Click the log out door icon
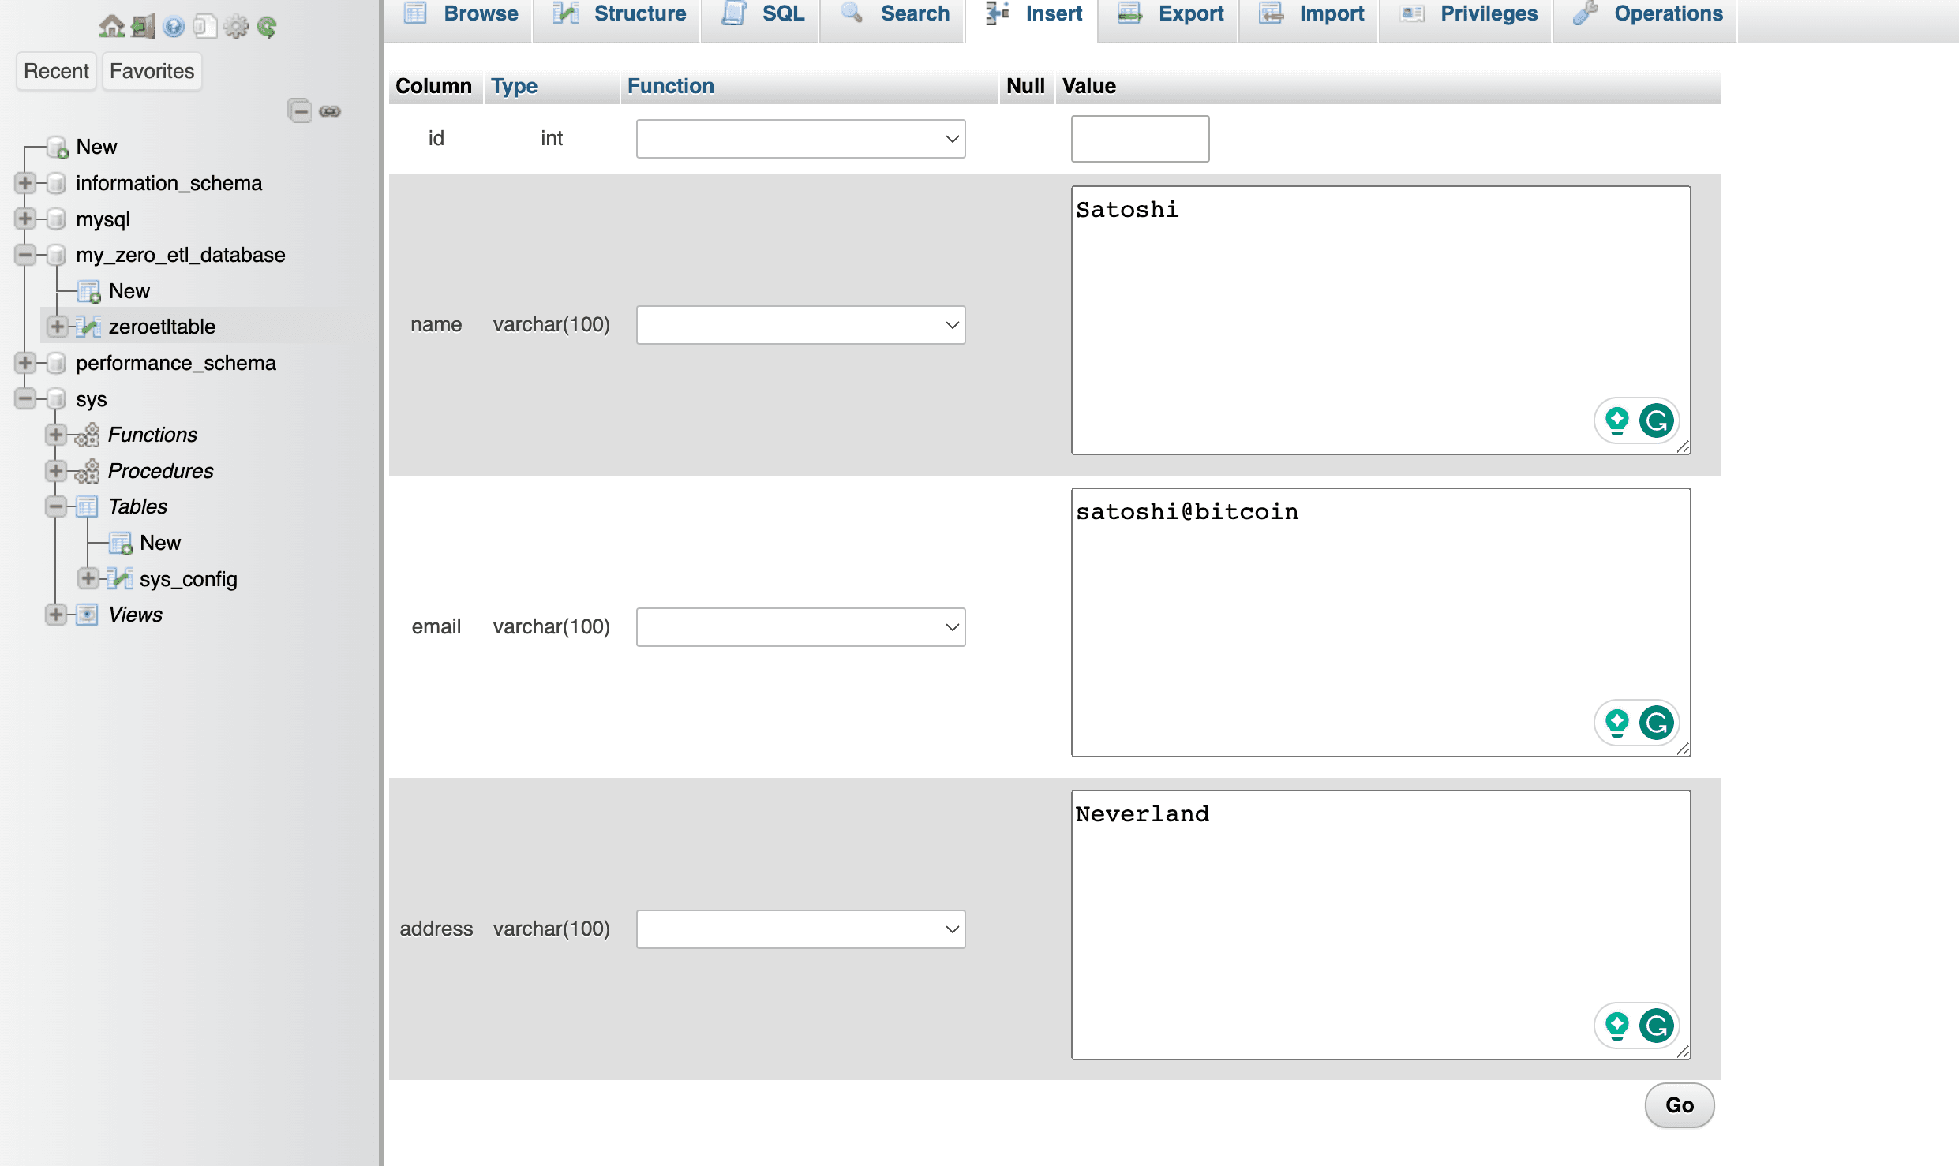This screenshot has height=1166, width=1959. coord(144,27)
